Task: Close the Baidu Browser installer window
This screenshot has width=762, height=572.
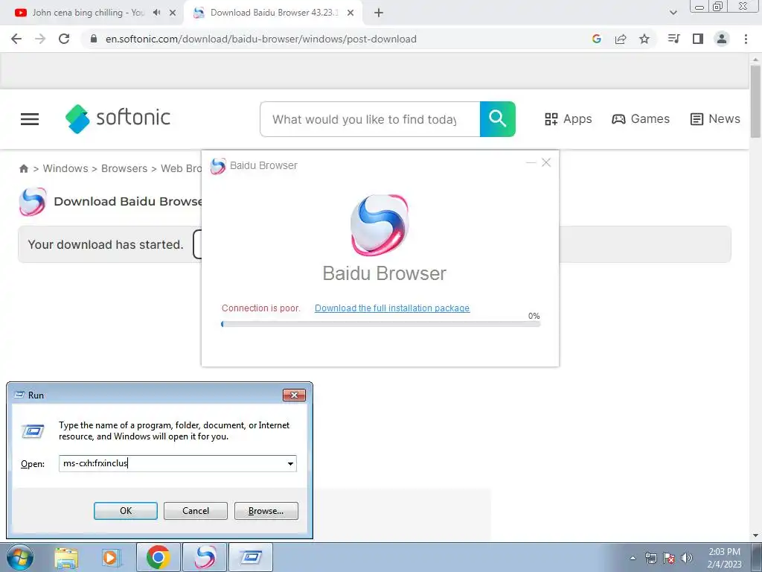Action: tap(546, 162)
